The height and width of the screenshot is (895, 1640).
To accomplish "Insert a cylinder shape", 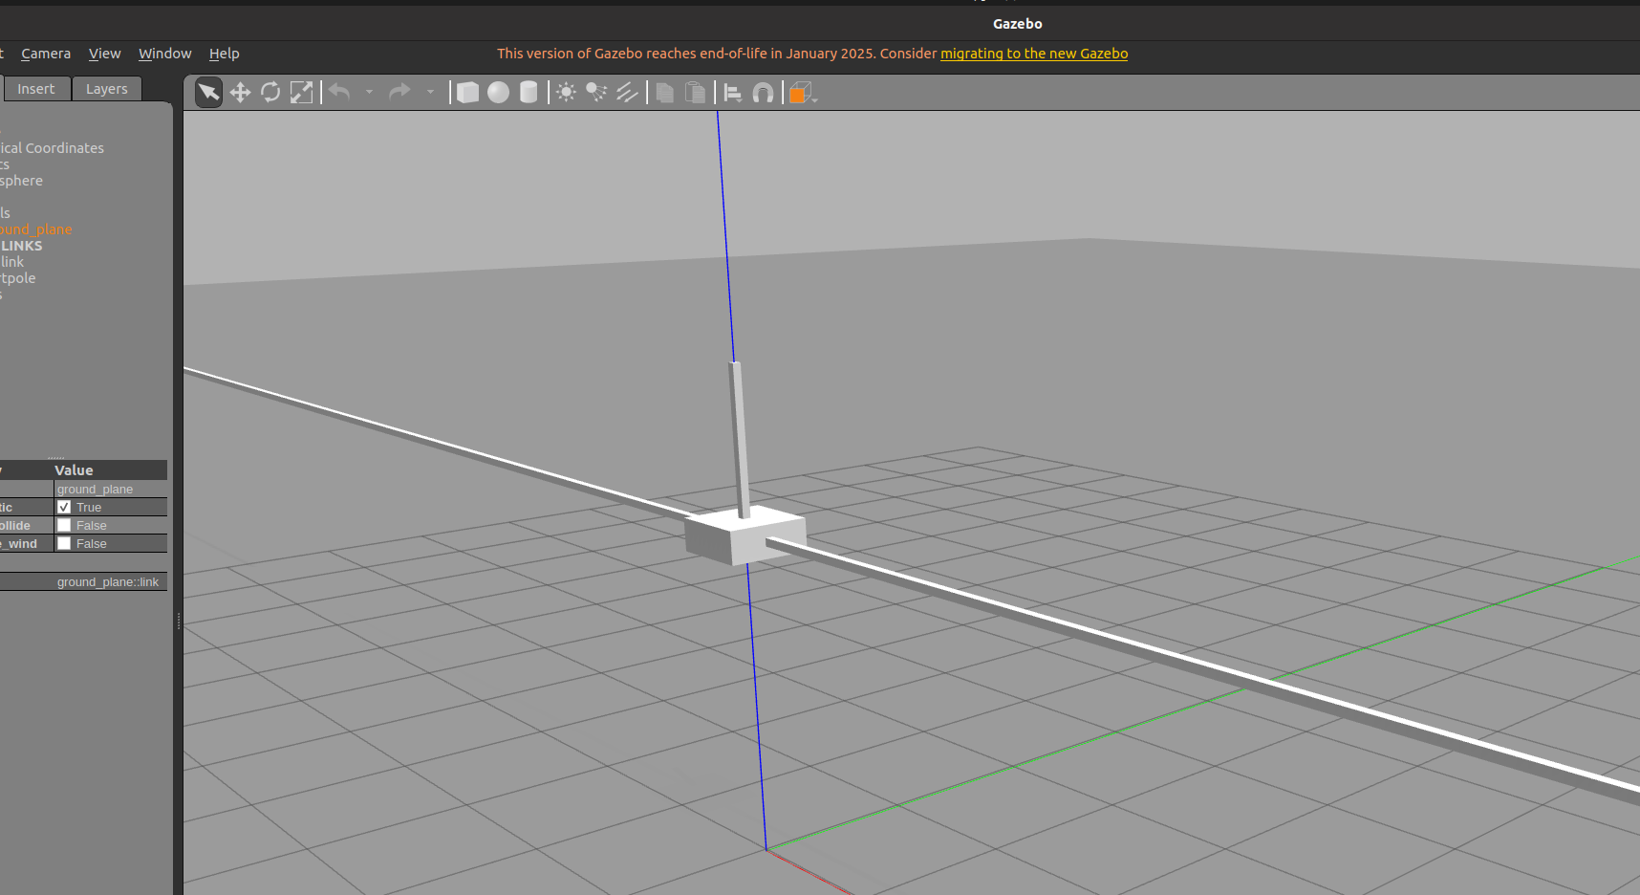I will click(x=529, y=93).
